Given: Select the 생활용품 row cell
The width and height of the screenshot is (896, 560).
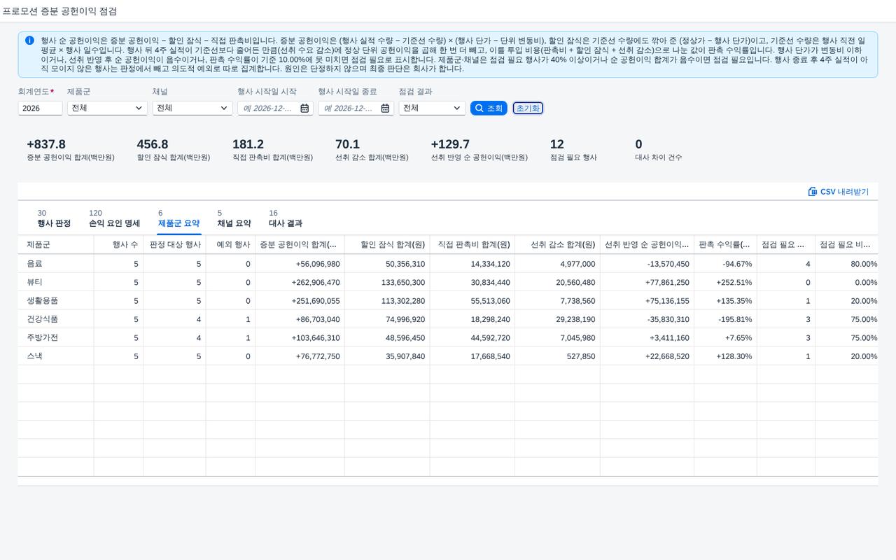Looking at the screenshot, I should 56,301.
